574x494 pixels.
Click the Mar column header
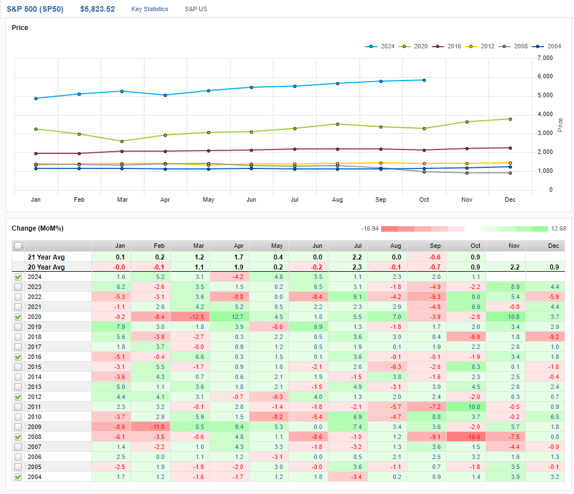coord(190,246)
